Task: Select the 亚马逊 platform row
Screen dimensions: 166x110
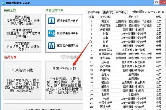Action: [125, 62]
